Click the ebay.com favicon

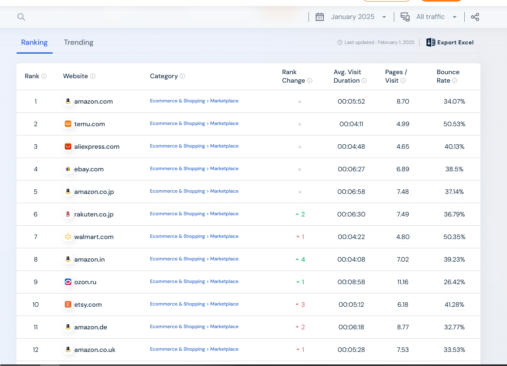(x=68, y=169)
